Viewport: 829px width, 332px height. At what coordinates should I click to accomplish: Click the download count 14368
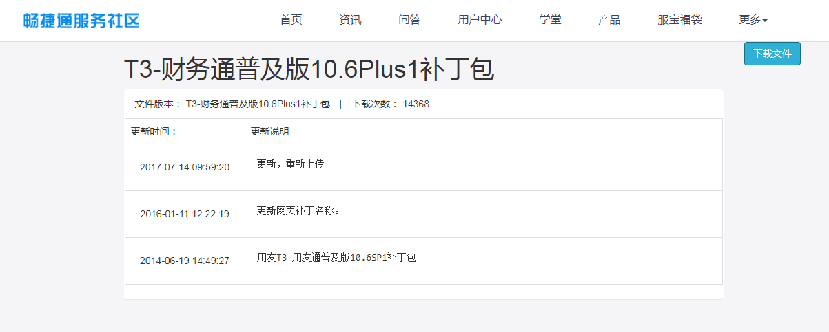click(416, 104)
